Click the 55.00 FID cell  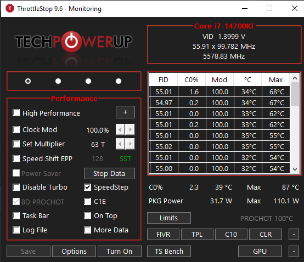(x=164, y=168)
